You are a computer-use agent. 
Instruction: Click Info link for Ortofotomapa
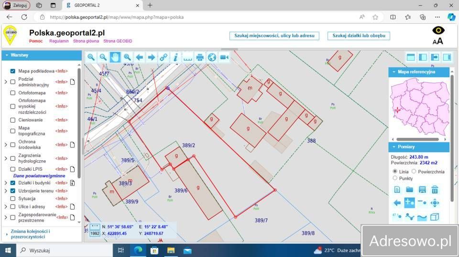pos(62,93)
